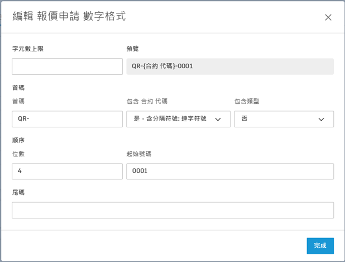Select the 包含類型 label
This screenshot has width=345, height=262.
[247, 101]
